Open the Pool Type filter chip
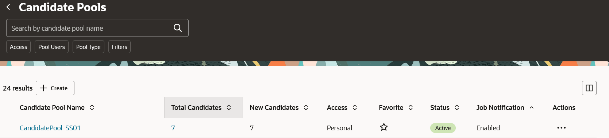Image resolution: width=609 pixels, height=138 pixels. coord(88,47)
